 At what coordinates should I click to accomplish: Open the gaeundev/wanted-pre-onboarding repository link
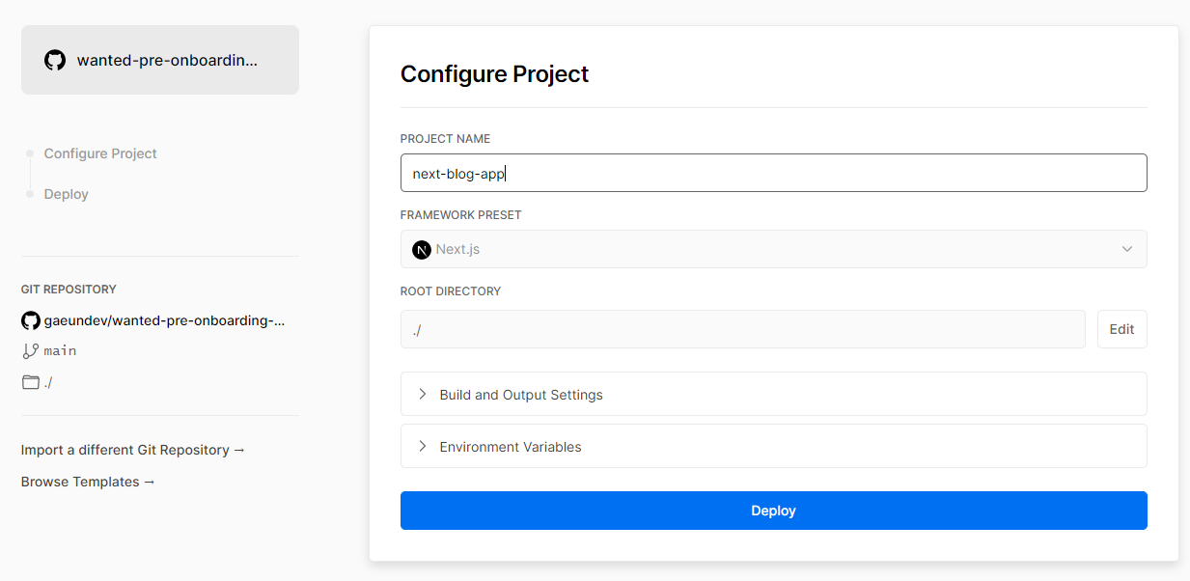click(165, 320)
